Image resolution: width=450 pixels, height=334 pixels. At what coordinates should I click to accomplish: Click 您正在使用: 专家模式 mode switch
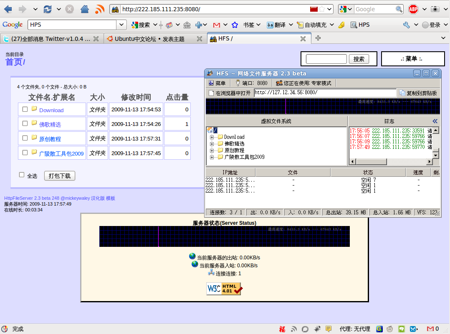click(x=303, y=83)
